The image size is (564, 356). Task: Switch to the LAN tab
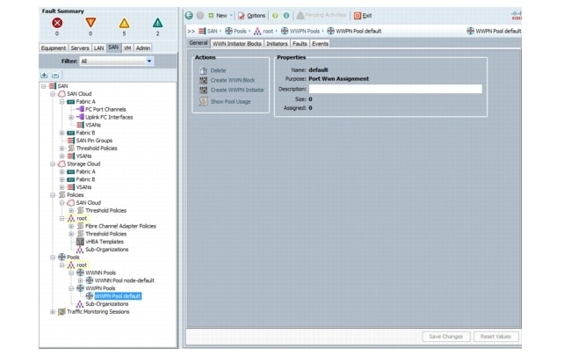click(x=99, y=47)
